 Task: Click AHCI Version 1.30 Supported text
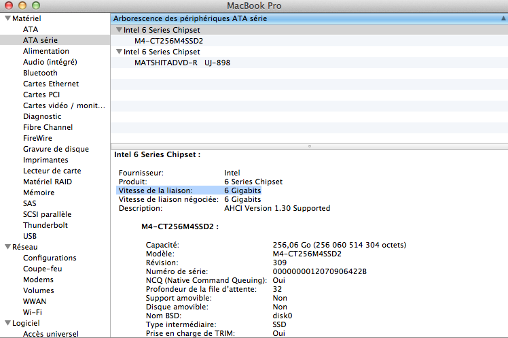pos(277,208)
